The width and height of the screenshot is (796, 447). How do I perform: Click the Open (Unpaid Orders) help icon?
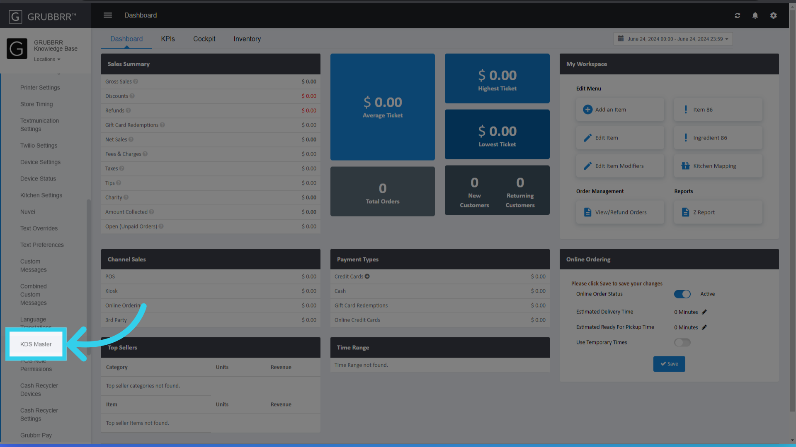click(161, 226)
